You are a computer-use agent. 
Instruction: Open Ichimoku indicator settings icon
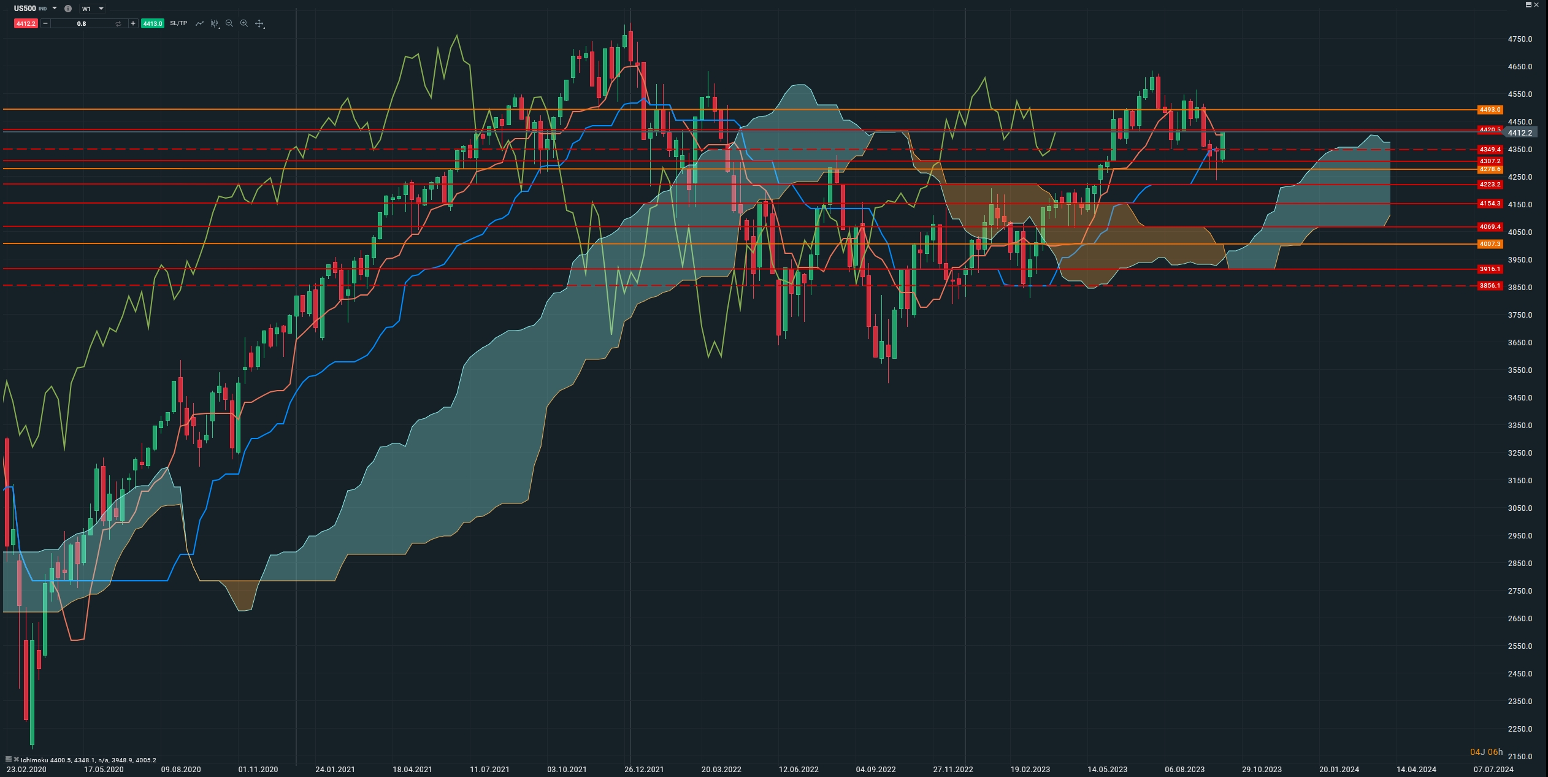click(x=8, y=759)
